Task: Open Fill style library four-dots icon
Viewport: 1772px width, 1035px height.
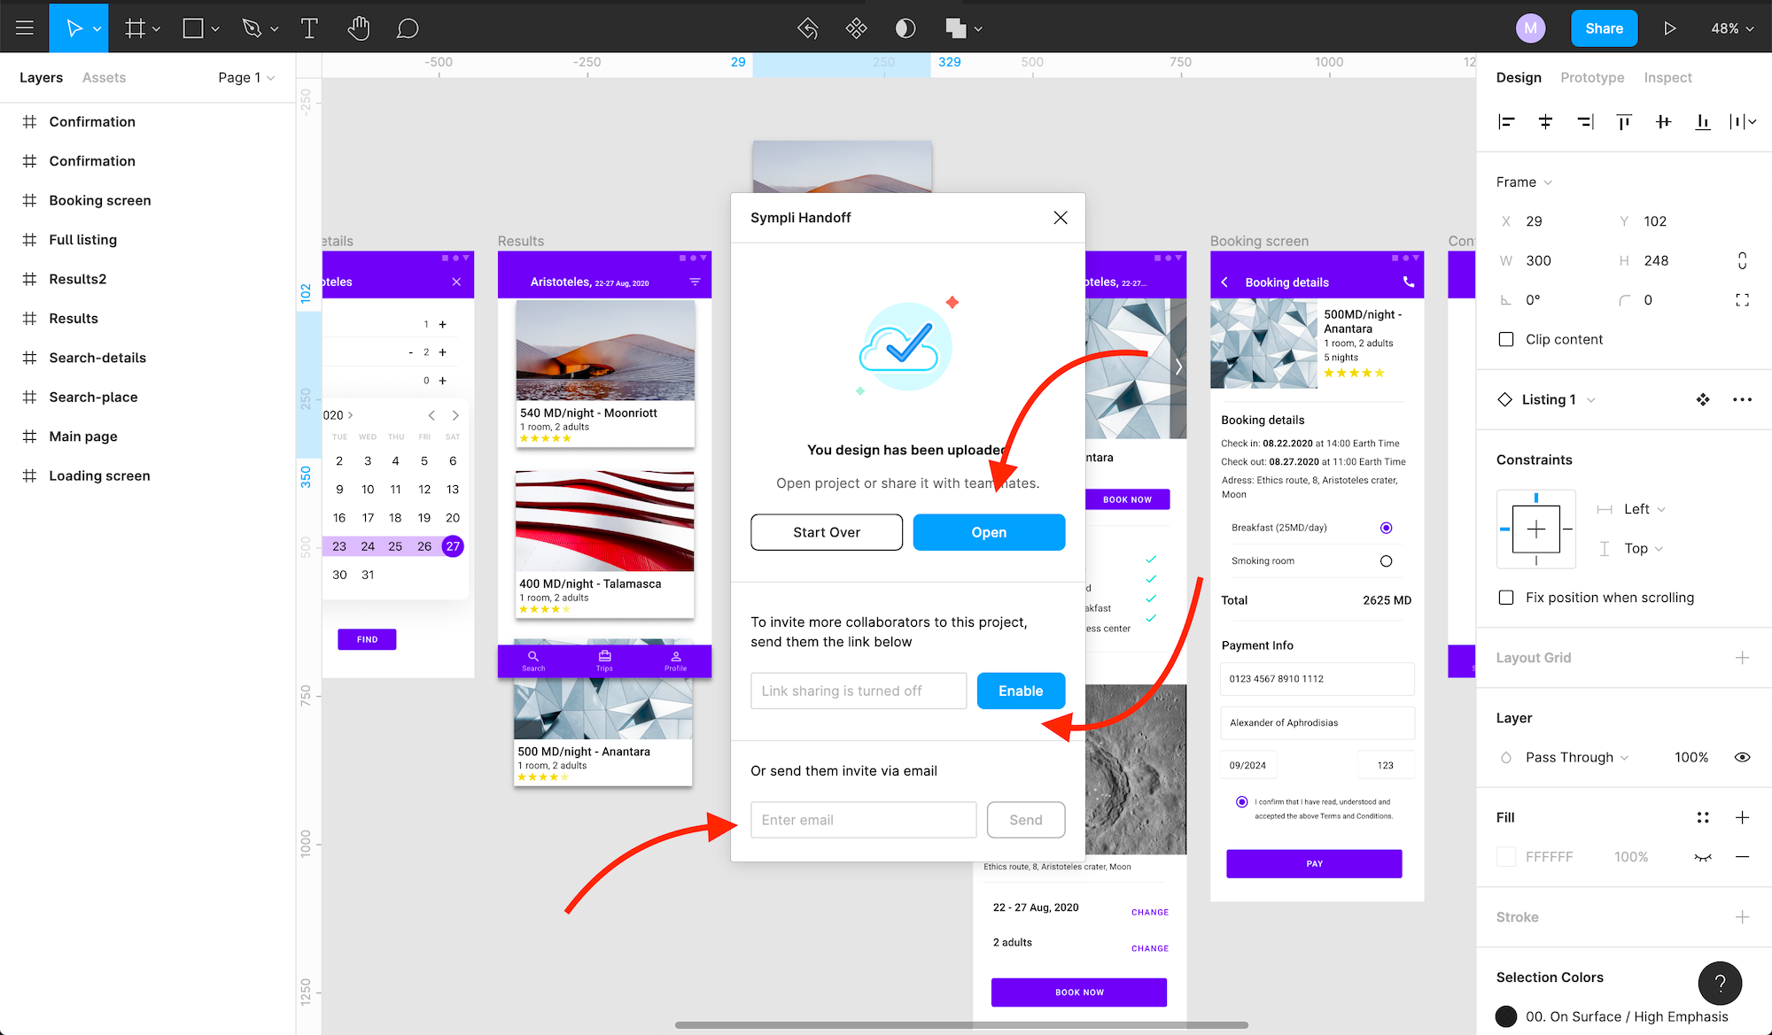Action: click(1703, 818)
